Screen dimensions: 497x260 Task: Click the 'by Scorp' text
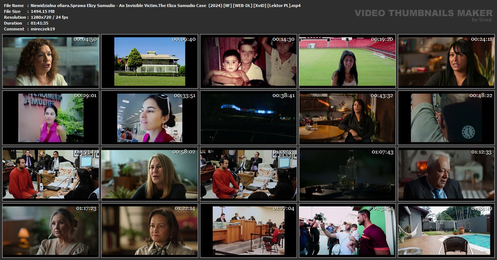click(x=482, y=20)
